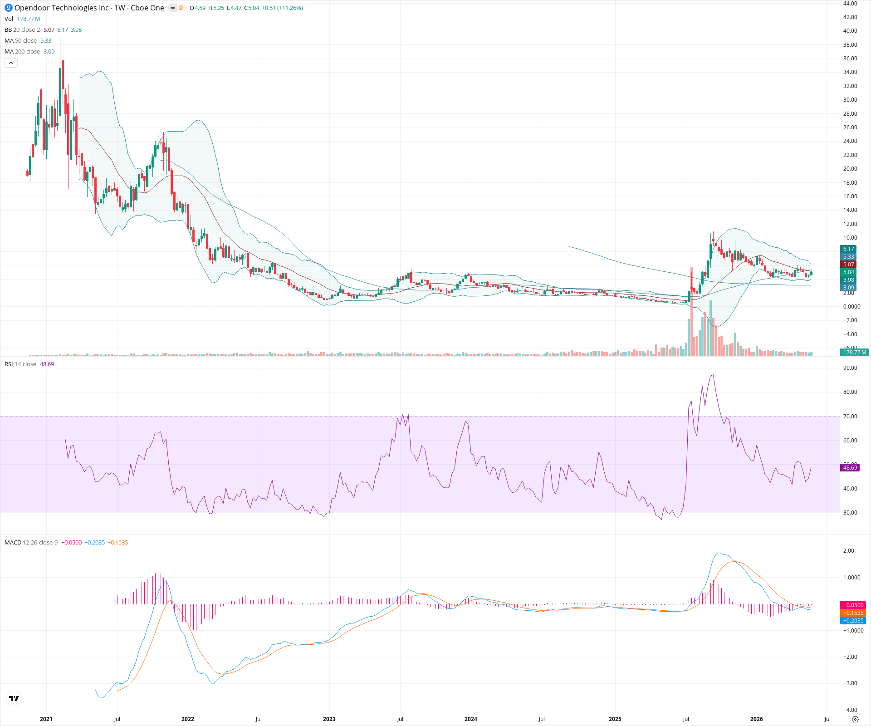This screenshot has height=726, width=871.
Task: Click the 5.04 last price label
Action: (x=848, y=272)
